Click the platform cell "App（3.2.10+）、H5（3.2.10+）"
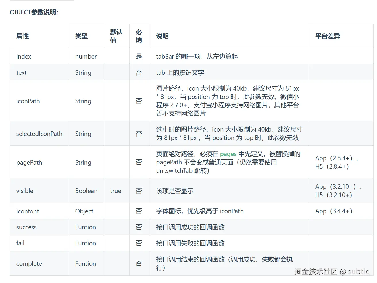This screenshot has width=377, height=283. [x=338, y=191]
